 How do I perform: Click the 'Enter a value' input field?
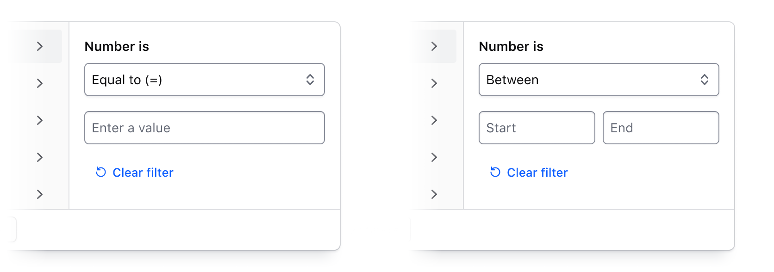pyautogui.click(x=204, y=128)
